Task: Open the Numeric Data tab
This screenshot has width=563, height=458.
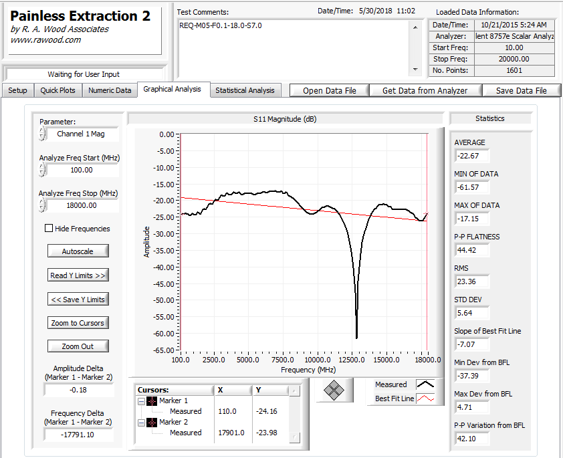Action: coord(110,90)
